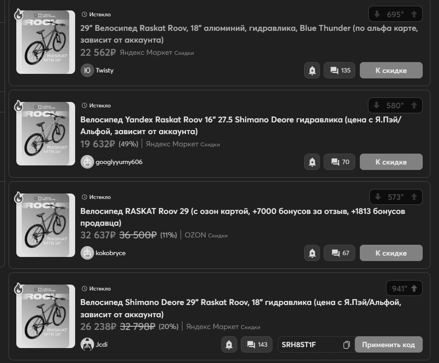Set alert bell on Jcdi's deal
The height and width of the screenshot is (363, 439).
point(229,344)
